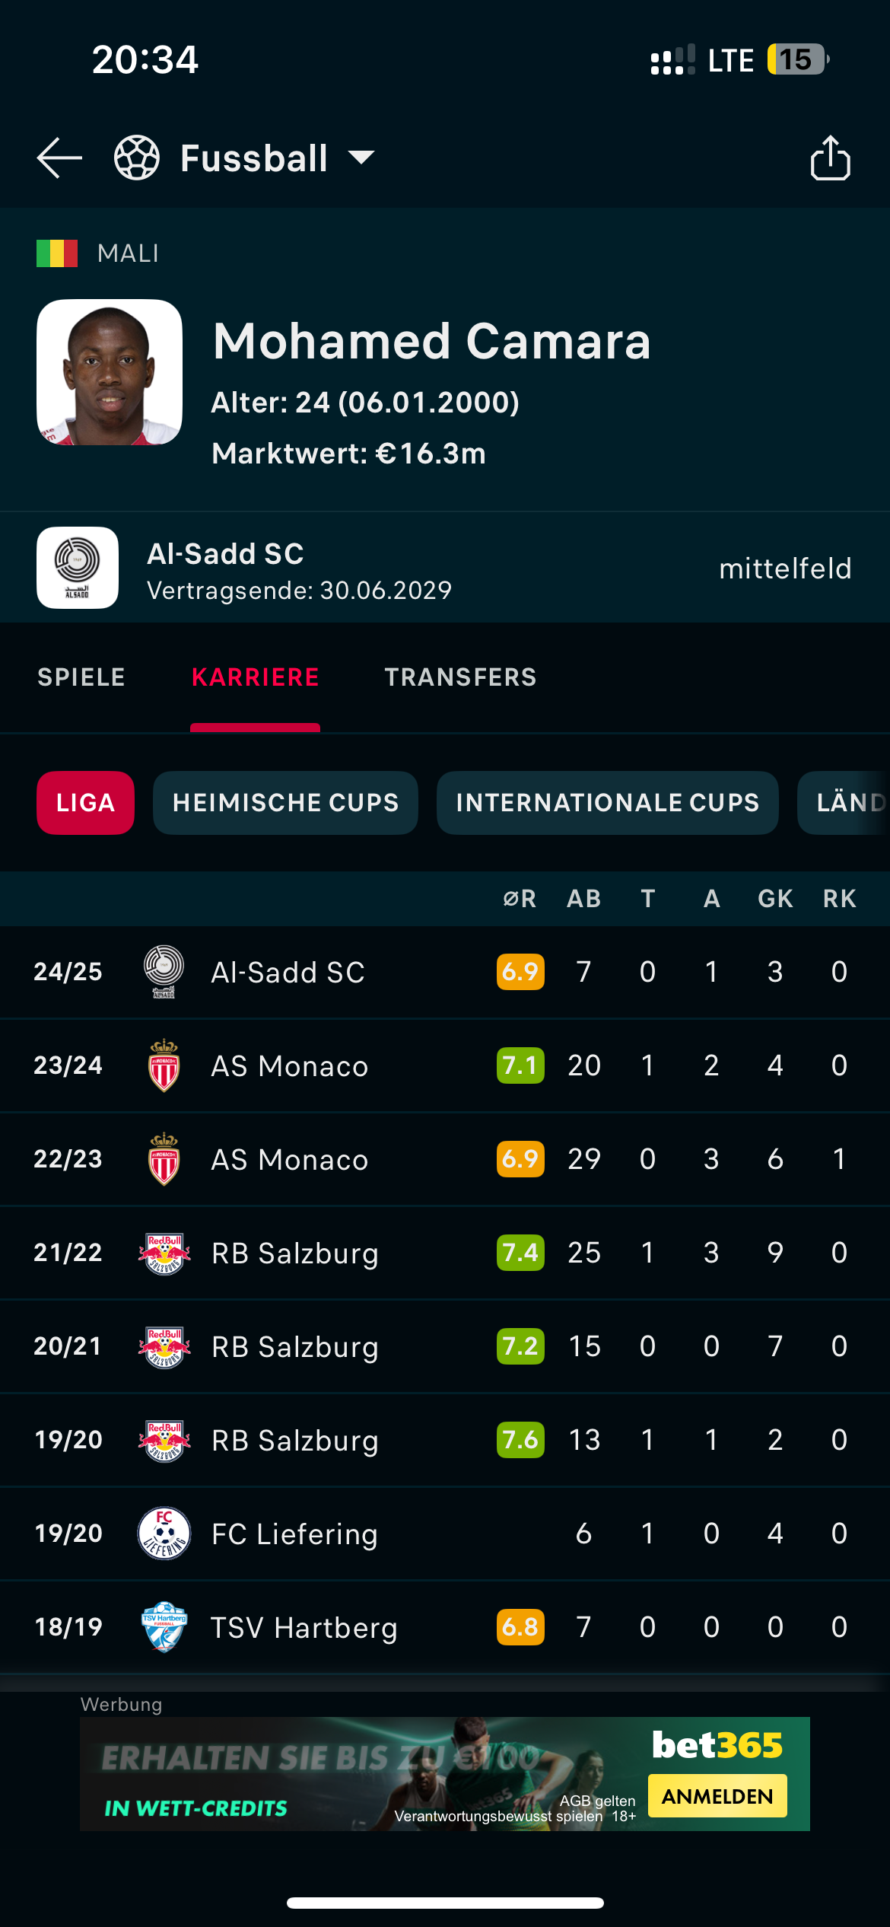The image size is (890, 1927).
Task: Open the 22/23 AS Monaco season row
Action: tap(289, 1159)
